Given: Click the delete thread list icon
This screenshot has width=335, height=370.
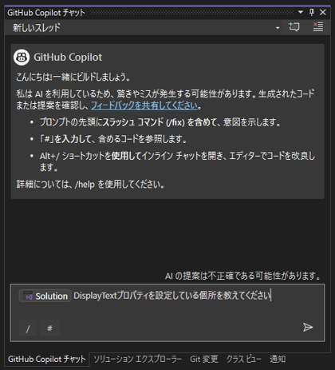Looking at the screenshot, I should 318,27.
